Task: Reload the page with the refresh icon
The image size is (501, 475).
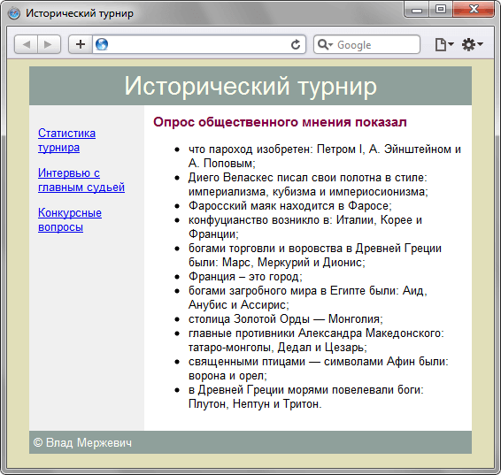Action: [296, 44]
